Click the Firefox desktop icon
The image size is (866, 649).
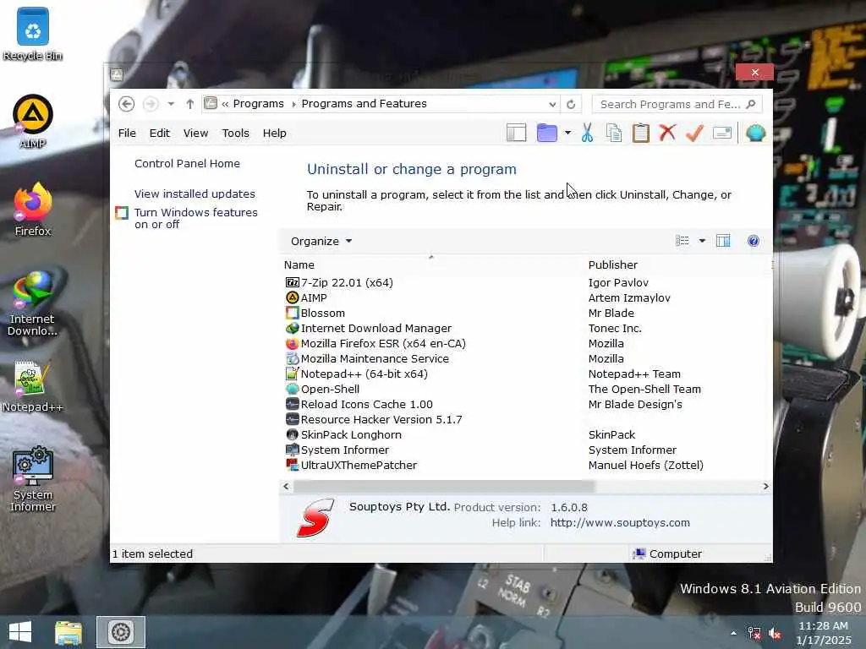click(33, 210)
